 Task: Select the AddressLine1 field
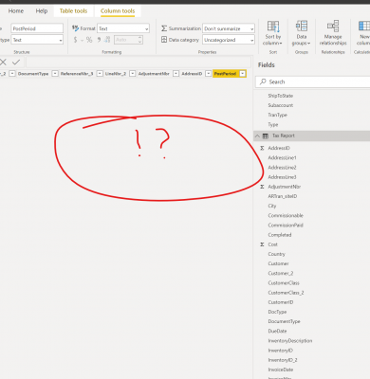tap(282, 157)
